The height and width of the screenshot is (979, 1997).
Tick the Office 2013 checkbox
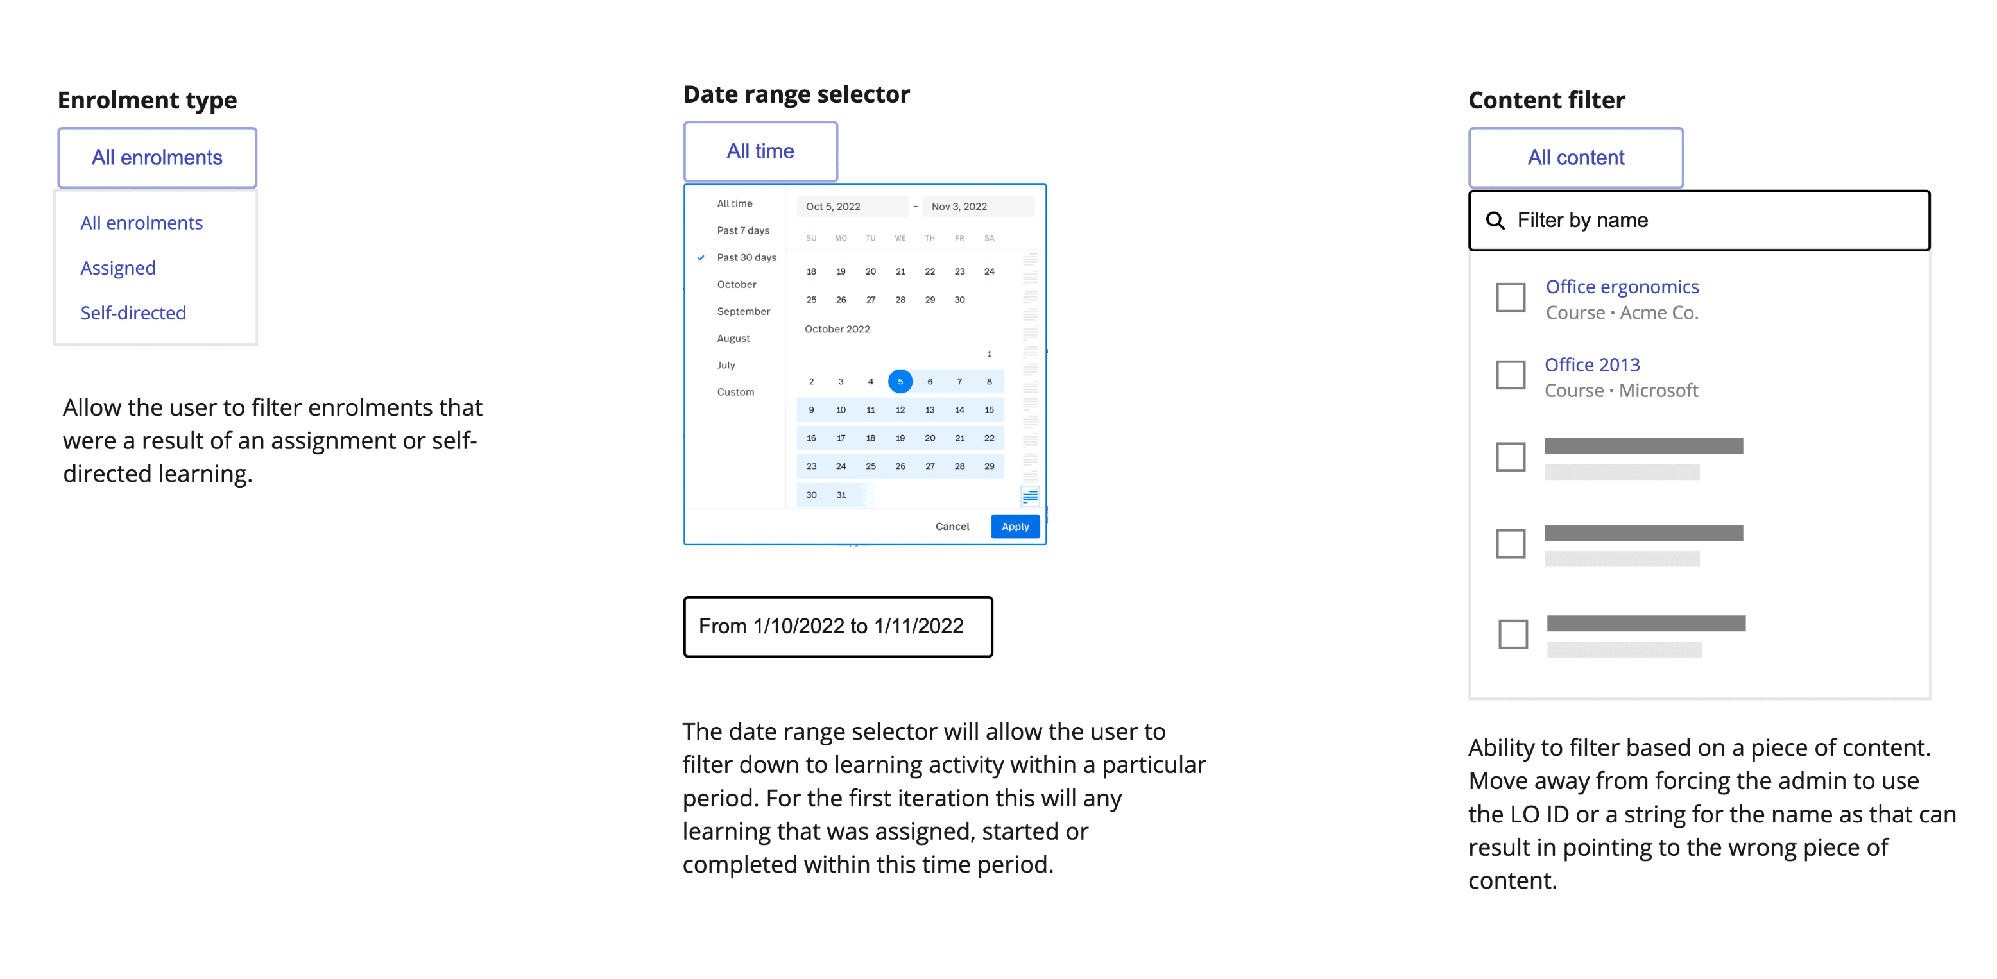(x=1509, y=375)
